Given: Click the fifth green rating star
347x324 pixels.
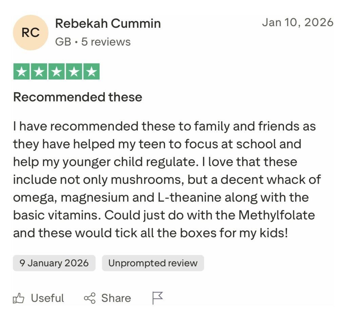Looking at the screenshot, I should click(x=91, y=72).
